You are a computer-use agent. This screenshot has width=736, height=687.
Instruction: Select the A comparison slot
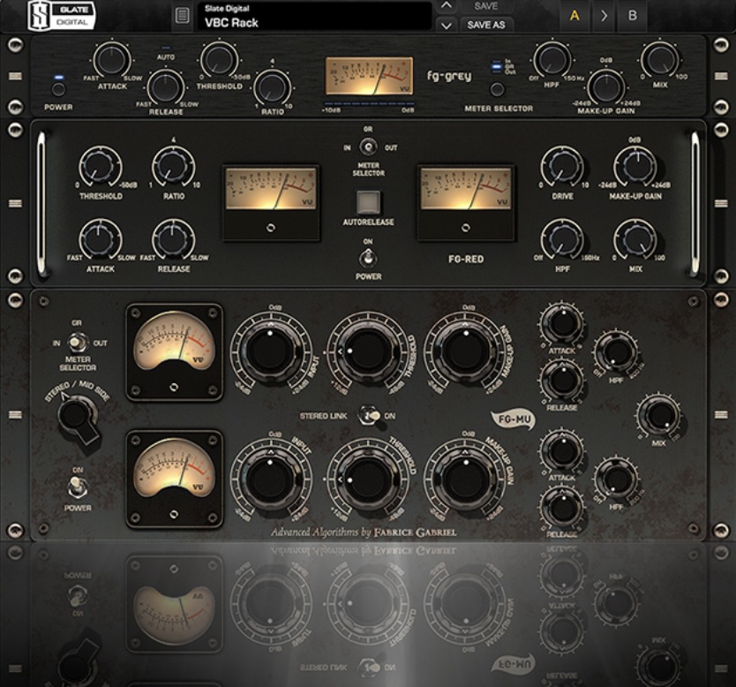[x=574, y=16]
